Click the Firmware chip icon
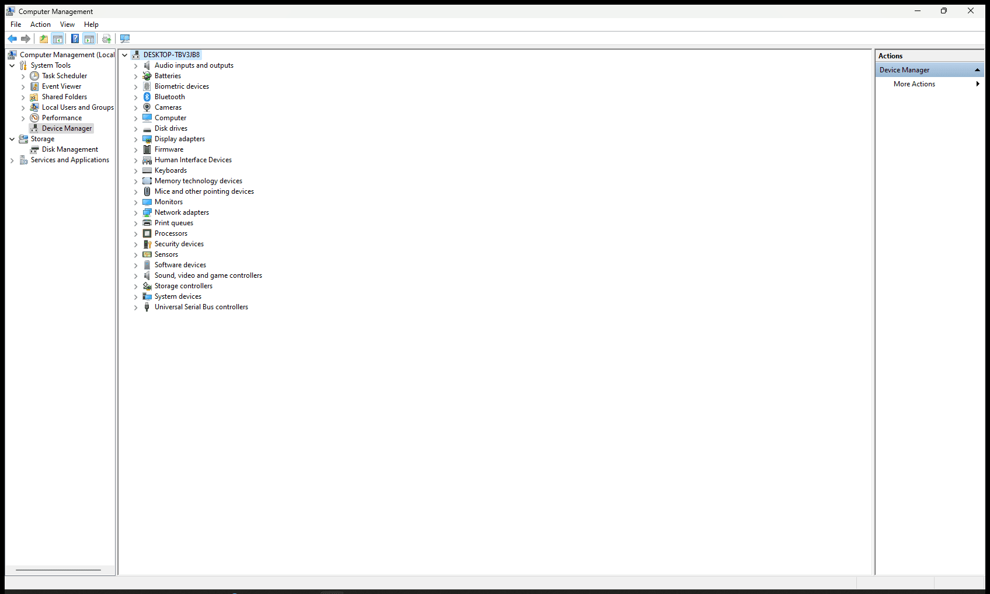Viewport: 990px width, 594px height. tap(147, 149)
